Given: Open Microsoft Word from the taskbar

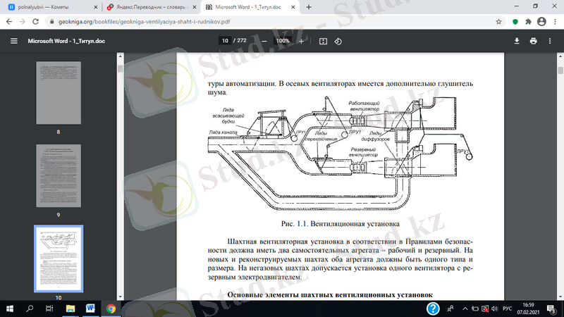Looking at the screenshot, I should tap(92, 309).
